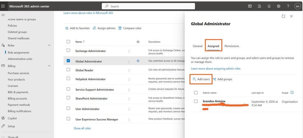Check the Helpdesk Administrator checkbox
The image size is (303, 138).
click(x=68, y=79)
